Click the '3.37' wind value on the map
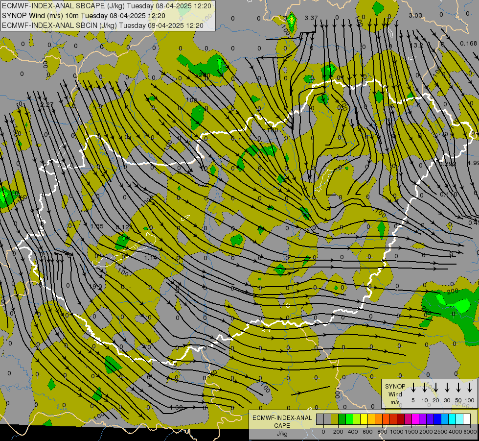This screenshot has height=441, width=479. pyautogui.click(x=311, y=18)
